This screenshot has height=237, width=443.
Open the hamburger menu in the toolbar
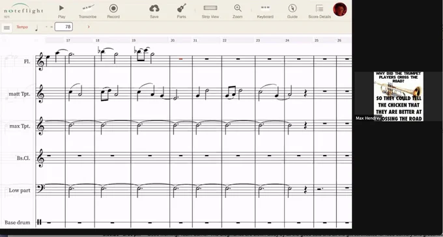click(7, 28)
